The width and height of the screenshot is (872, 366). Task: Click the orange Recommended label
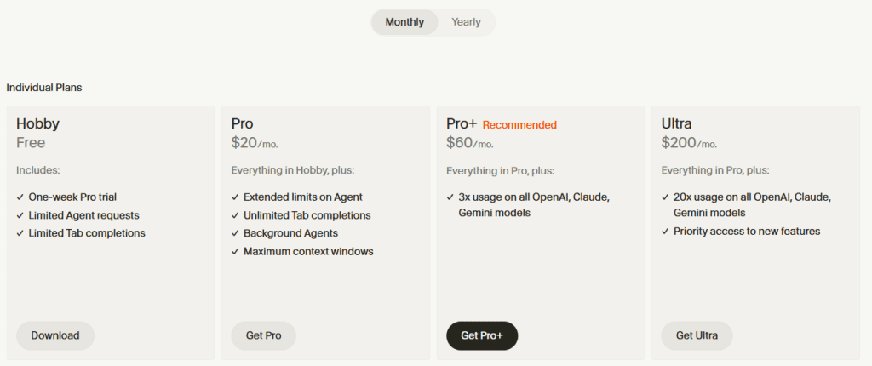[519, 125]
